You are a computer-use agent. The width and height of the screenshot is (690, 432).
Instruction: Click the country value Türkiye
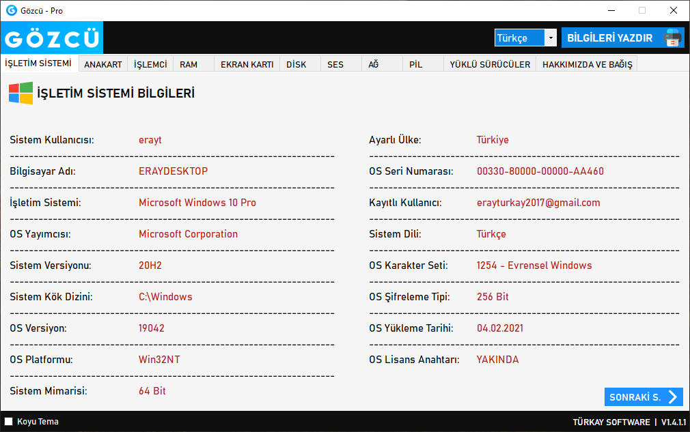(493, 140)
